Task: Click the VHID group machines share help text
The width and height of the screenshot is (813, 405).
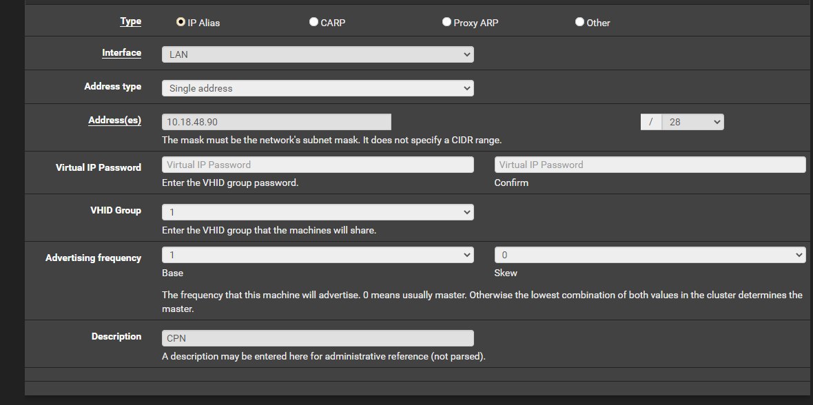Action: pyautogui.click(x=269, y=230)
